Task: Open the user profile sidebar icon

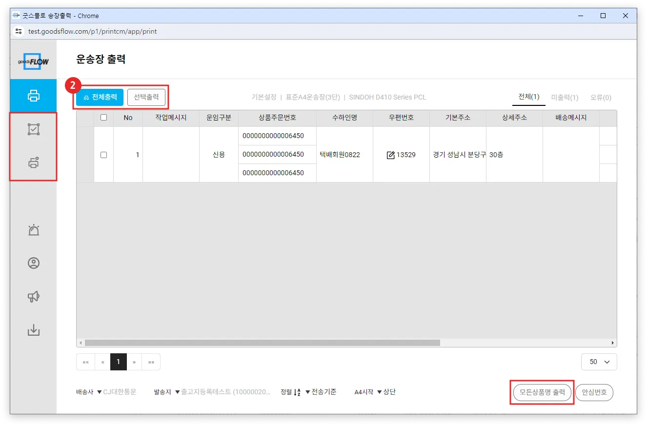Action: (33, 263)
